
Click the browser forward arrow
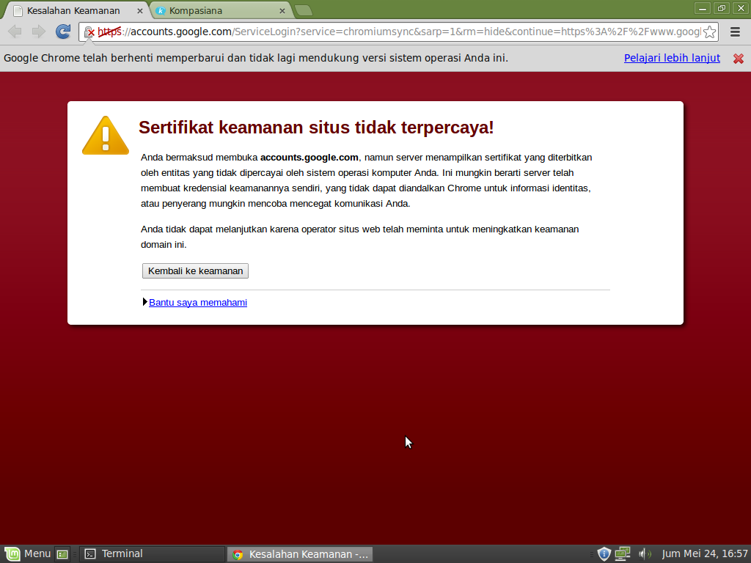(39, 32)
